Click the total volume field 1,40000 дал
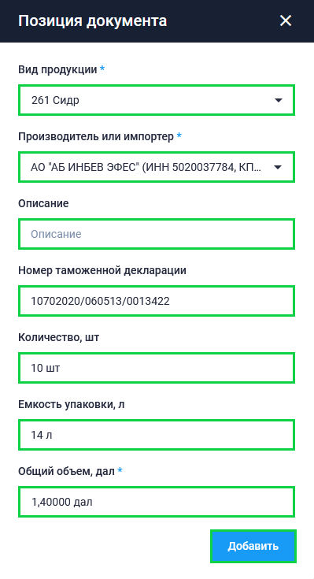Viewport: 314px width, 579px height. 157,502
